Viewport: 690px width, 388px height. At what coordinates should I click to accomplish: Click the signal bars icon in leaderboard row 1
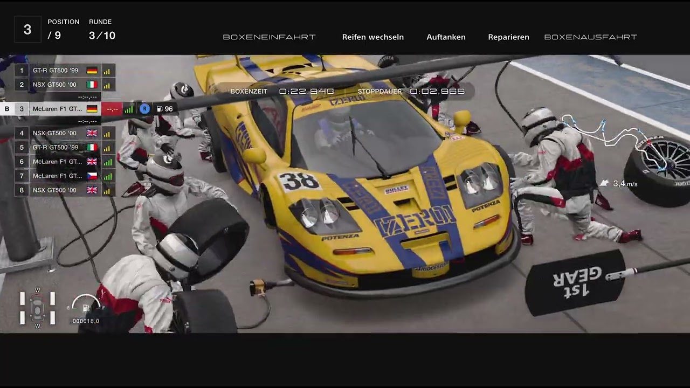coord(107,71)
